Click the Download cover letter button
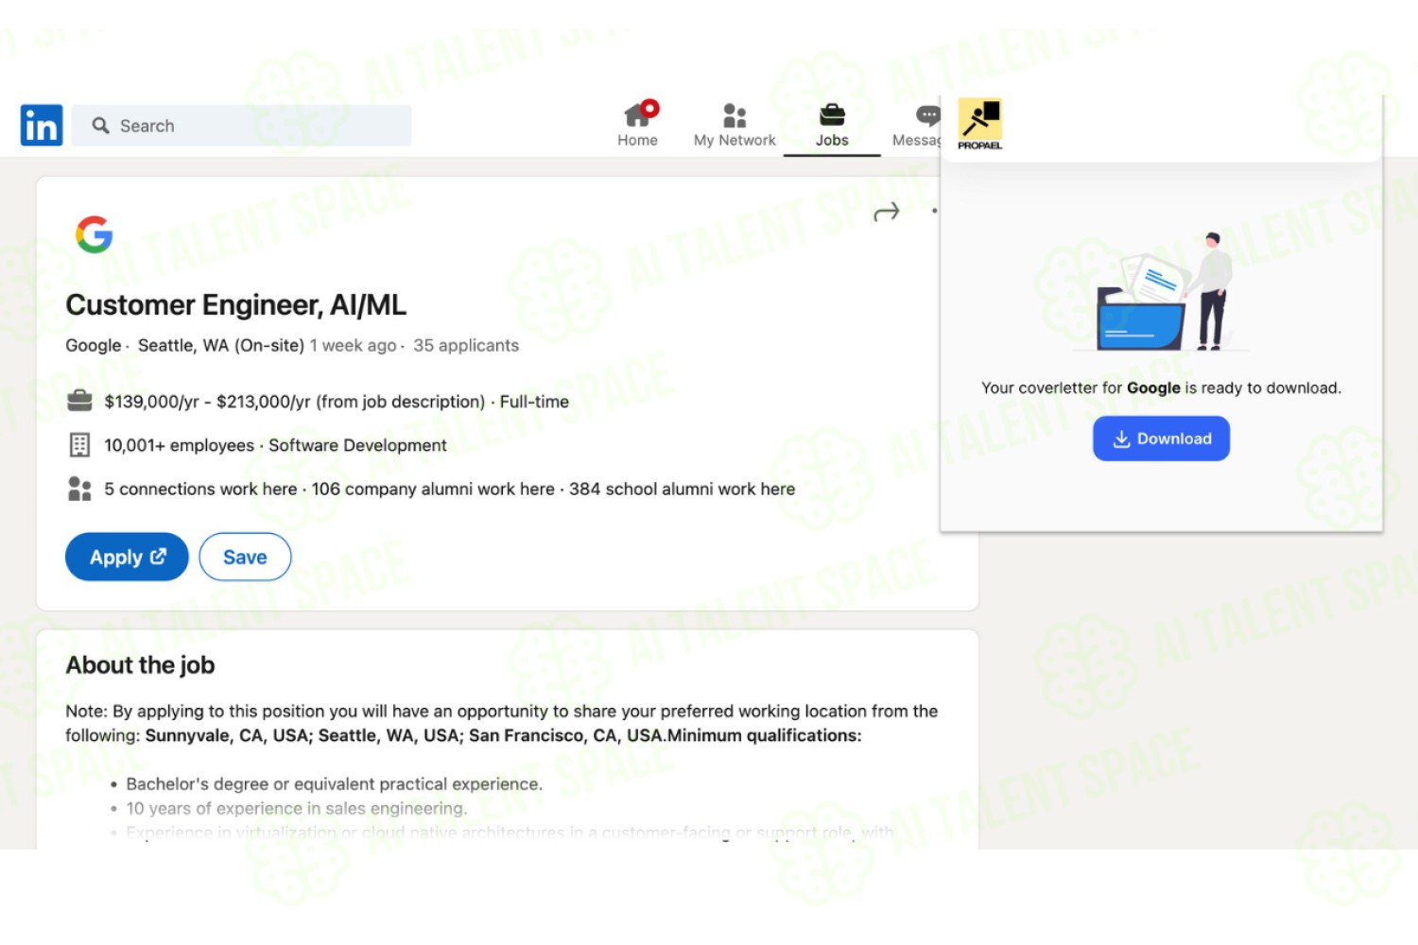The image size is (1418, 945). point(1161,438)
